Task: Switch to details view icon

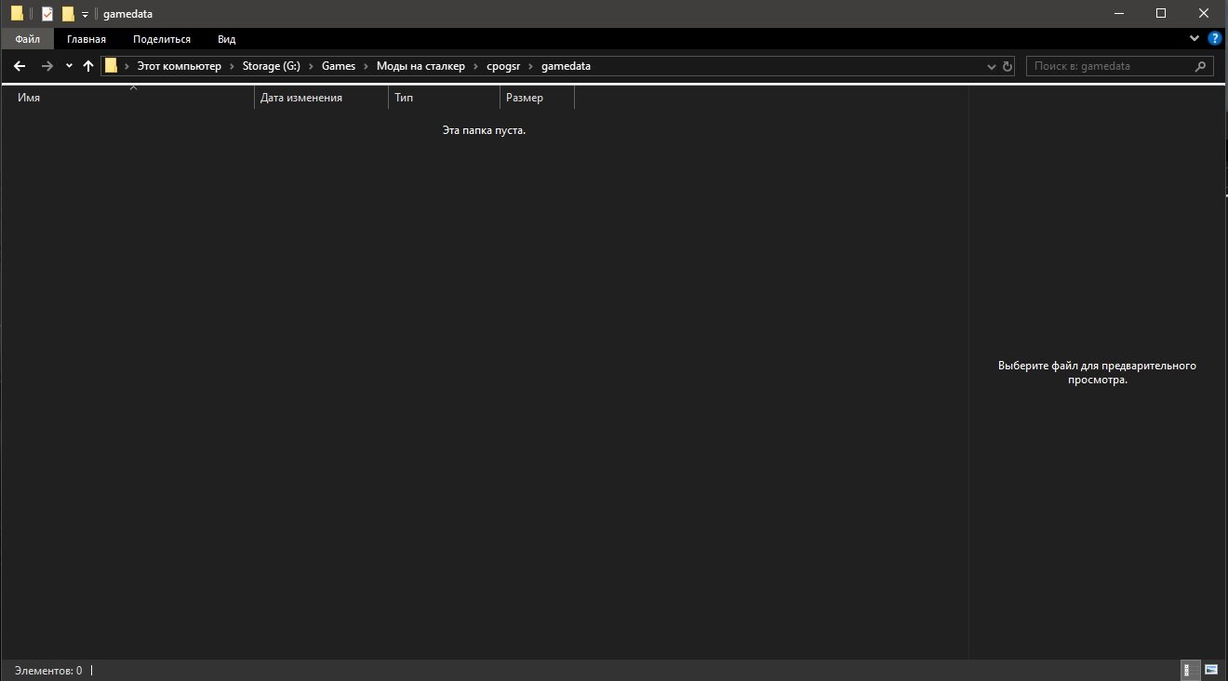Action: [x=1189, y=670]
